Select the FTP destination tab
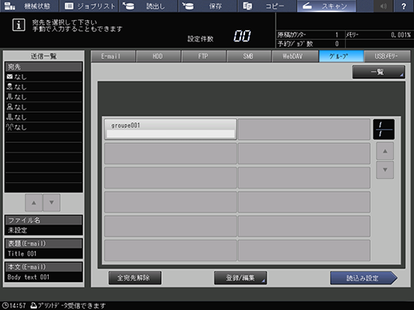414x310 pixels. [x=203, y=56]
